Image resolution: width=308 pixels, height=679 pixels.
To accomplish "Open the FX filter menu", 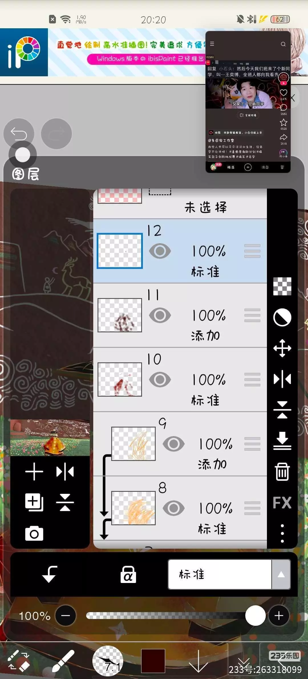I will coord(282,502).
